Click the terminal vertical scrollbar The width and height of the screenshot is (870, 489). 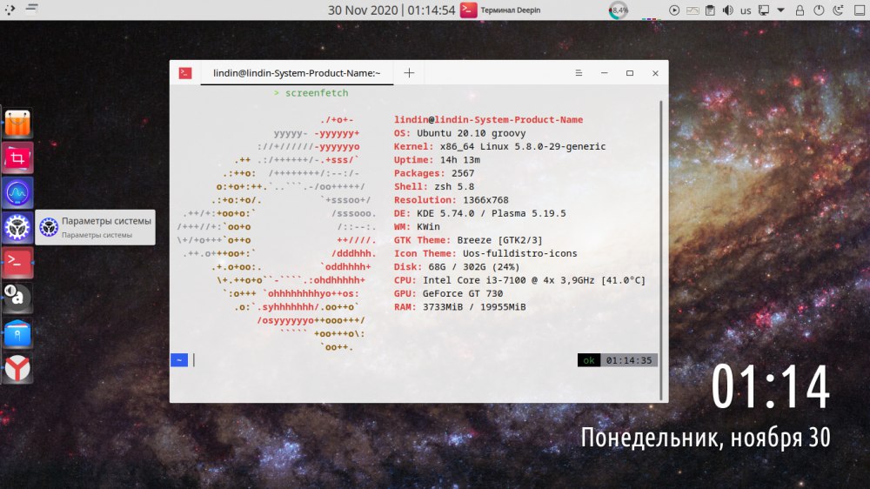coord(661,250)
